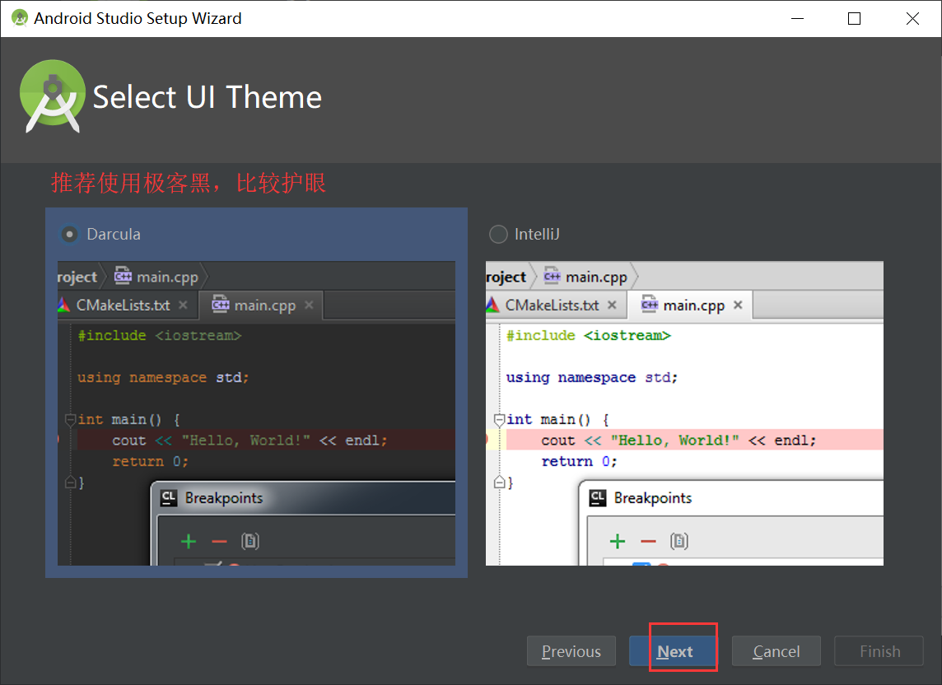Image resolution: width=942 pixels, height=685 pixels.
Task: Click the Android Studio logo in header
Action: point(52,96)
